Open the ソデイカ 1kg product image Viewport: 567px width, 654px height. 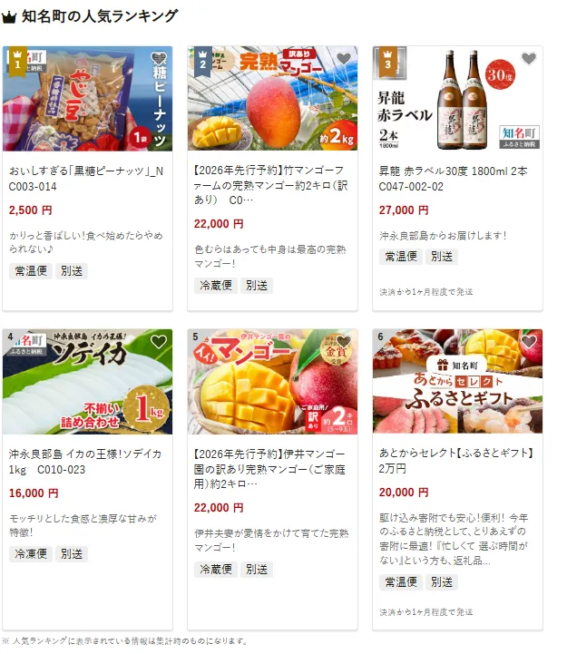(88, 382)
